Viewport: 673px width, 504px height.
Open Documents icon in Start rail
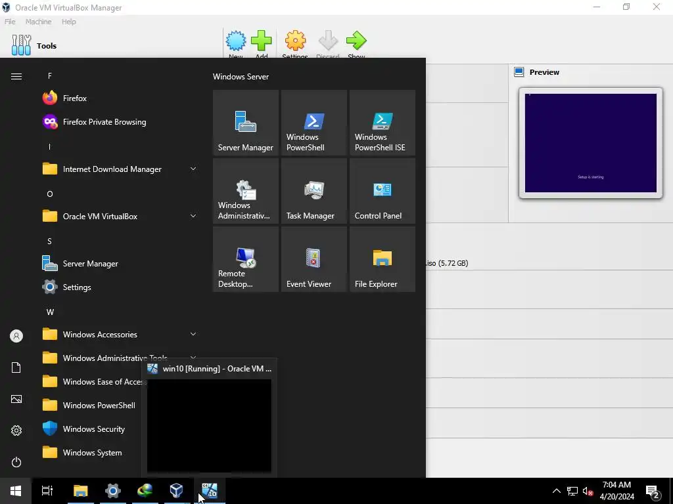point(16,367)
